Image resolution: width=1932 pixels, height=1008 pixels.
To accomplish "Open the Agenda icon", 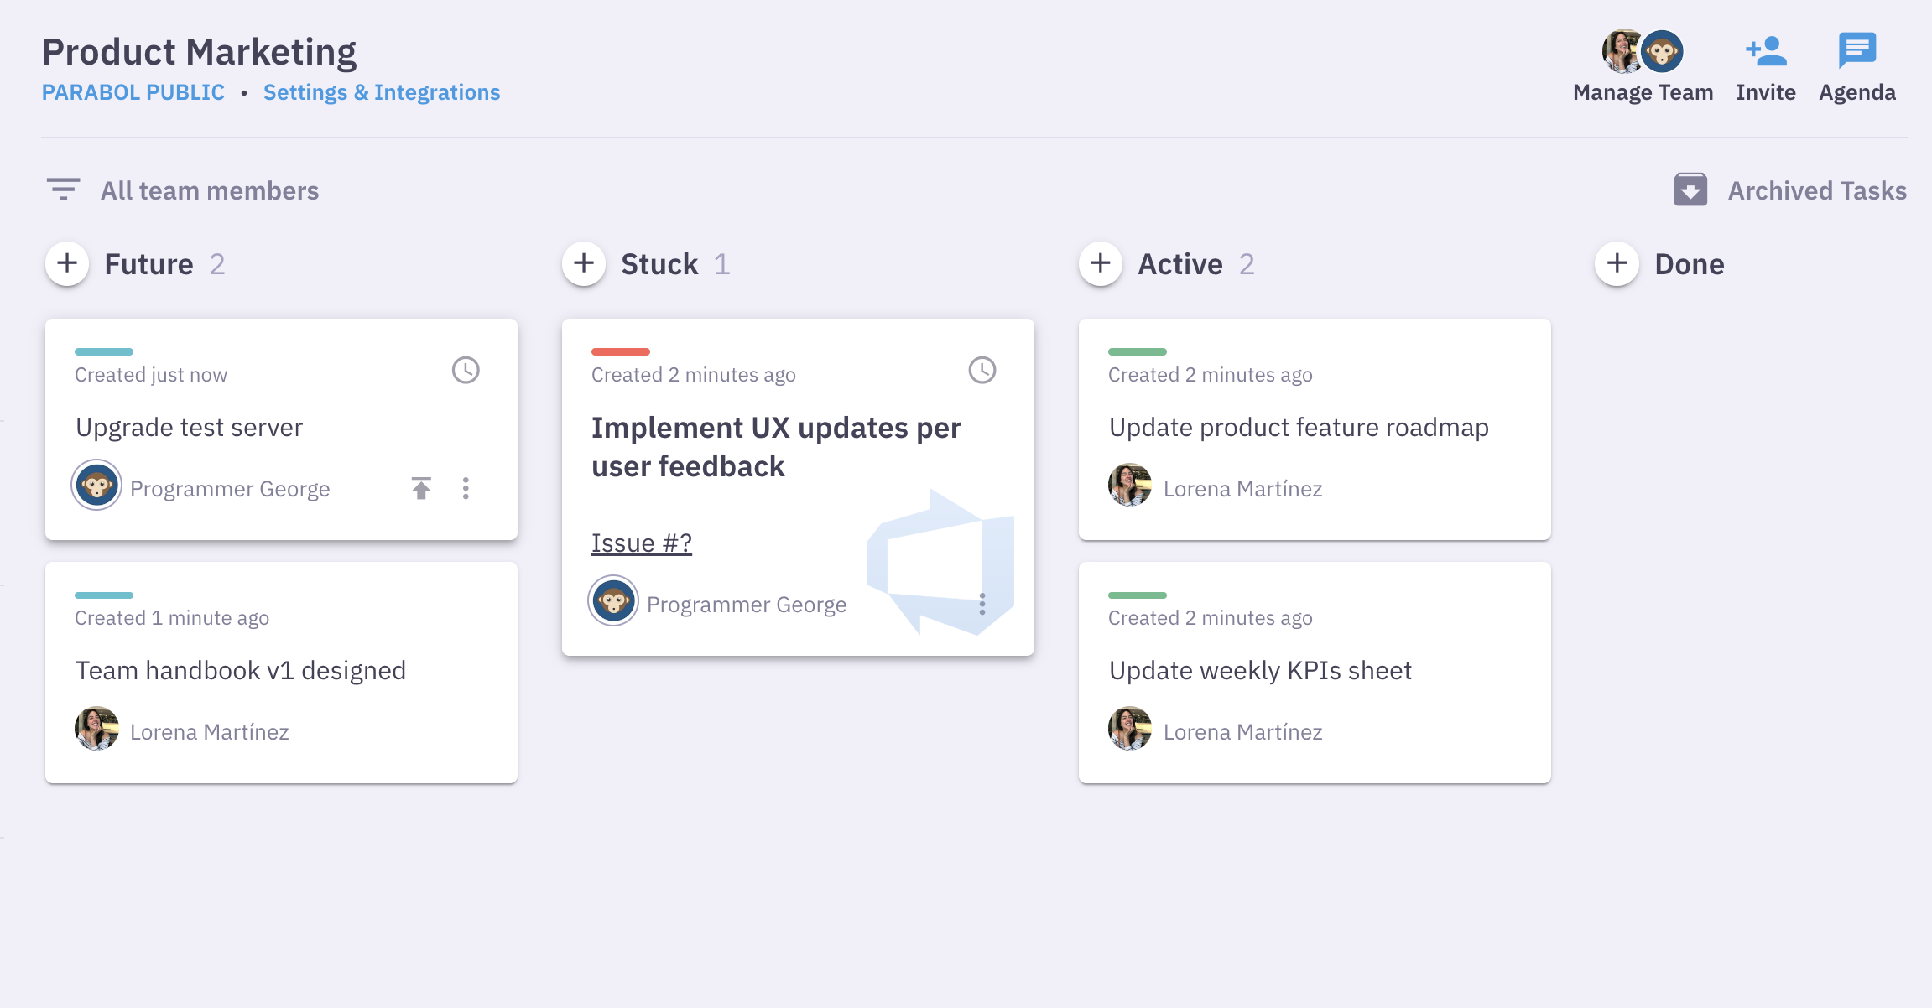I will (1856, 50).
